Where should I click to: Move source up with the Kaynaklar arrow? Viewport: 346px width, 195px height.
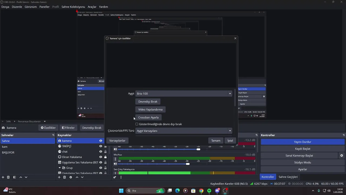[77, 177]
